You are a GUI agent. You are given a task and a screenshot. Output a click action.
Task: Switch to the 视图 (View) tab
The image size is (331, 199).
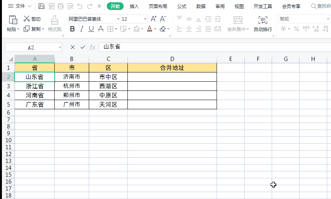coord(239,7)
